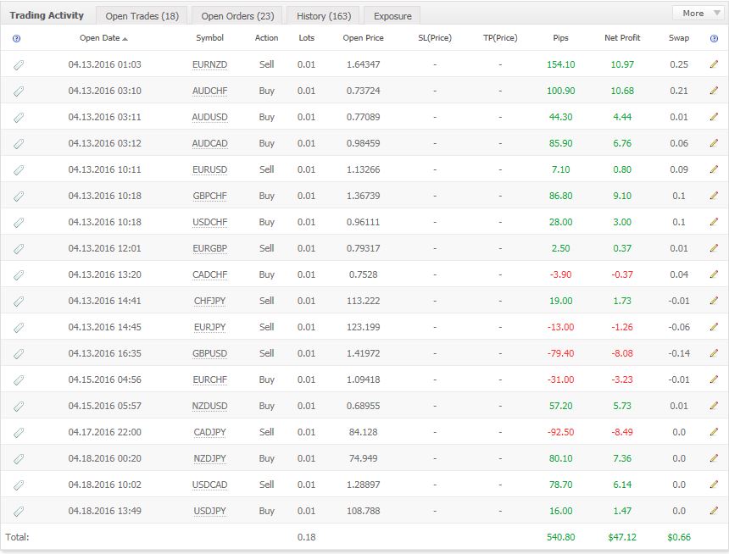This screenshot has width=729, height=554.
Task: Click the help icon left of Open Date
Action: pos(17,39)
